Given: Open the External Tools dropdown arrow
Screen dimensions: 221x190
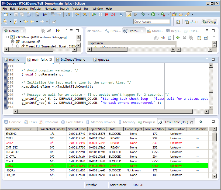Looking at the screenshot, I should tap(168, 14).
